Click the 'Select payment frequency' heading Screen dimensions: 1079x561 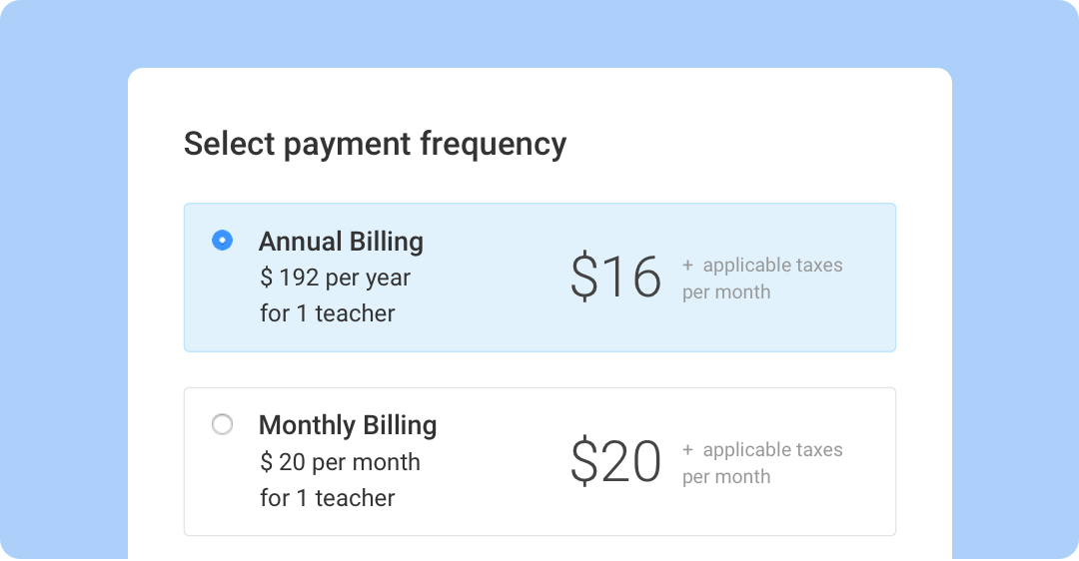coord(375,144)
